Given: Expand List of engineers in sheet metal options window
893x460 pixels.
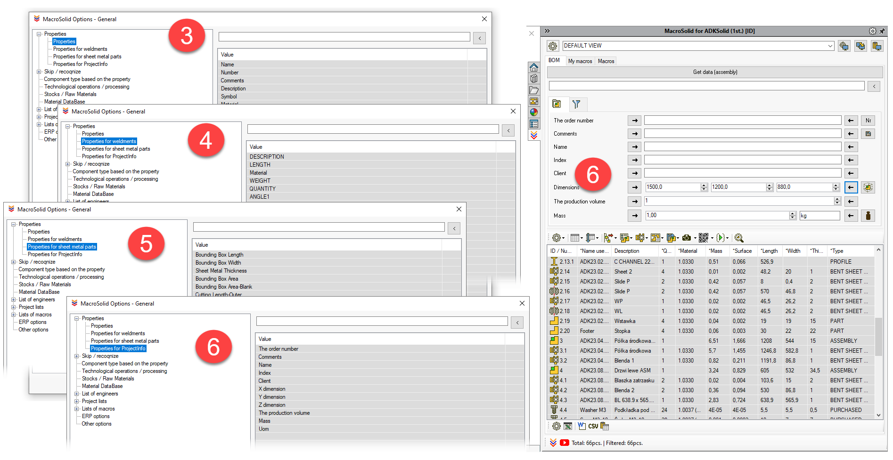Looking at the screenshot, I should (14, 300).
